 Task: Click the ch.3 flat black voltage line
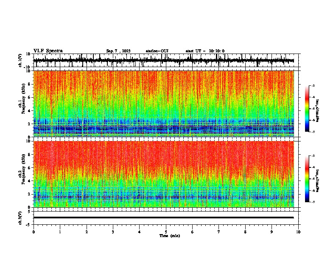point(163,218)
